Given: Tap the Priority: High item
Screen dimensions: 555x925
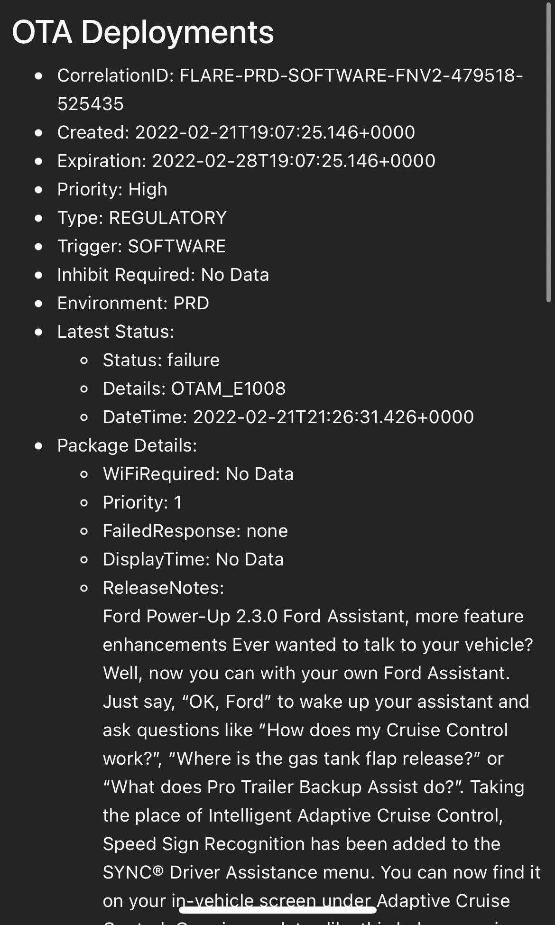Looking at the screenshot, I should pos(112,190).
